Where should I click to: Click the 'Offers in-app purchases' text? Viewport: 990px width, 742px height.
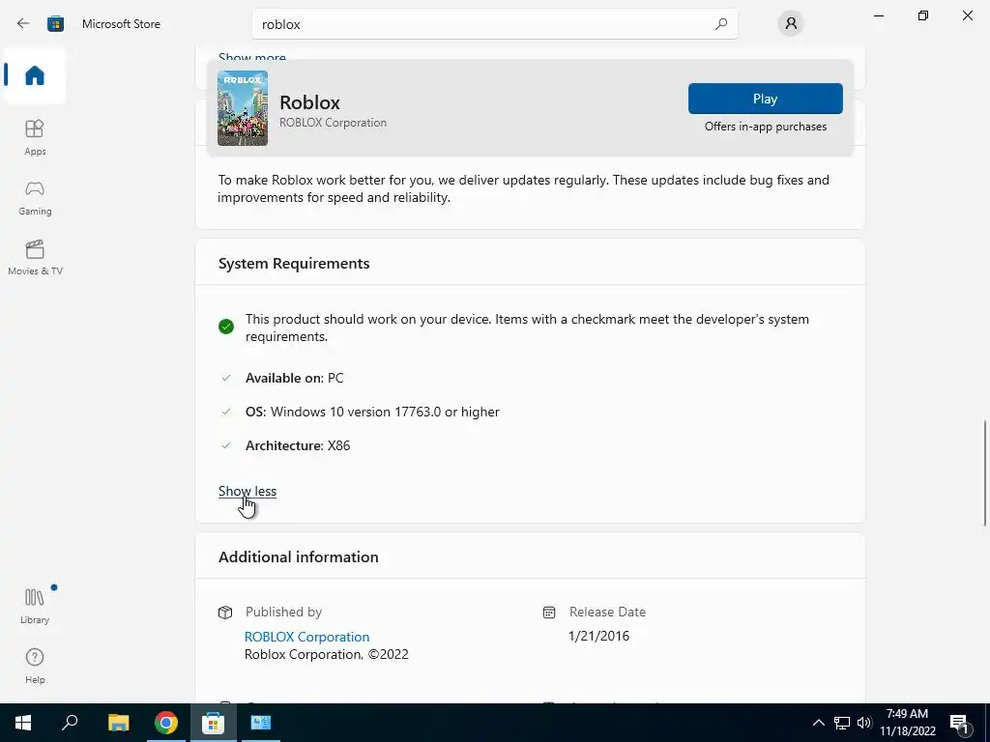[766, 127]
